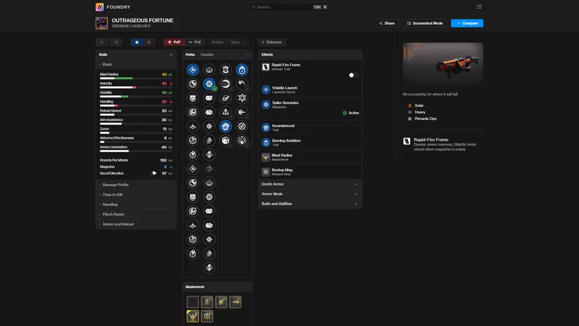Image resolution: width=579 pixels, height=326 pixels.
Task: Click the Share button
Action: (x=386, y=23)
